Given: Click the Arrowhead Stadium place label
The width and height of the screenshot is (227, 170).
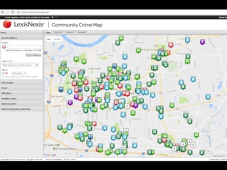Looking at the screenshot, I should (x=66, y=149).
